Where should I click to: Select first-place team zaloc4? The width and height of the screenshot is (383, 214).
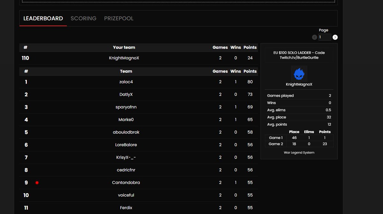coord(126,82)
